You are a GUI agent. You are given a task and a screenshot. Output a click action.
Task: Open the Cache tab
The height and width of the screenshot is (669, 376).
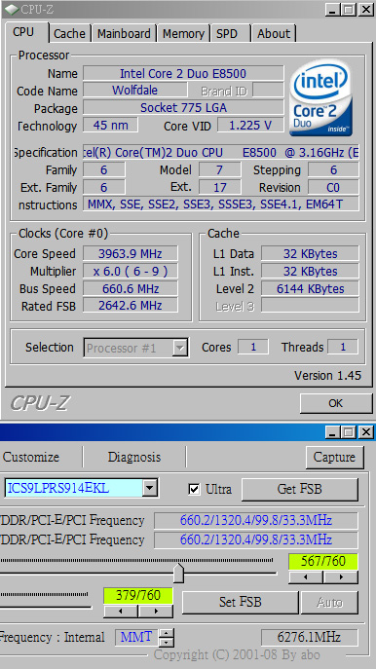point(69,34)
